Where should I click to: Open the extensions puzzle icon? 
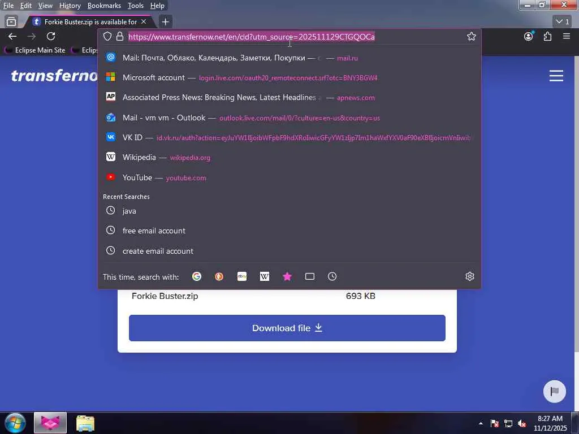coord(547,36)
